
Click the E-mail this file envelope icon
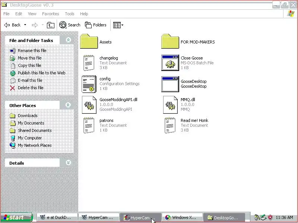(13, 80)
